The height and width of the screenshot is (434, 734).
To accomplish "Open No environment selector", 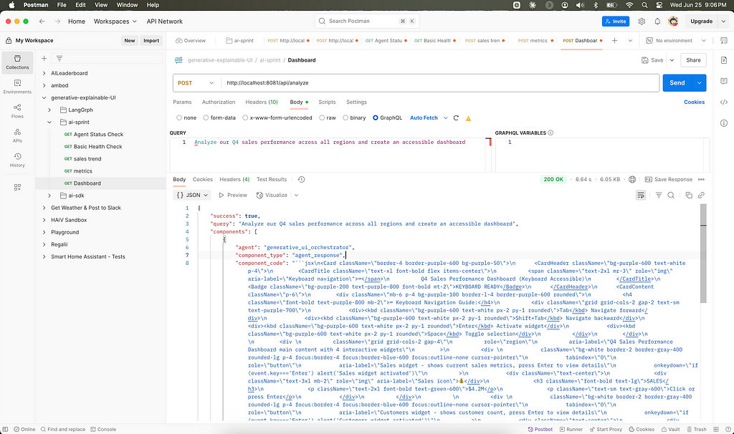I will click(x=676, y=41).
